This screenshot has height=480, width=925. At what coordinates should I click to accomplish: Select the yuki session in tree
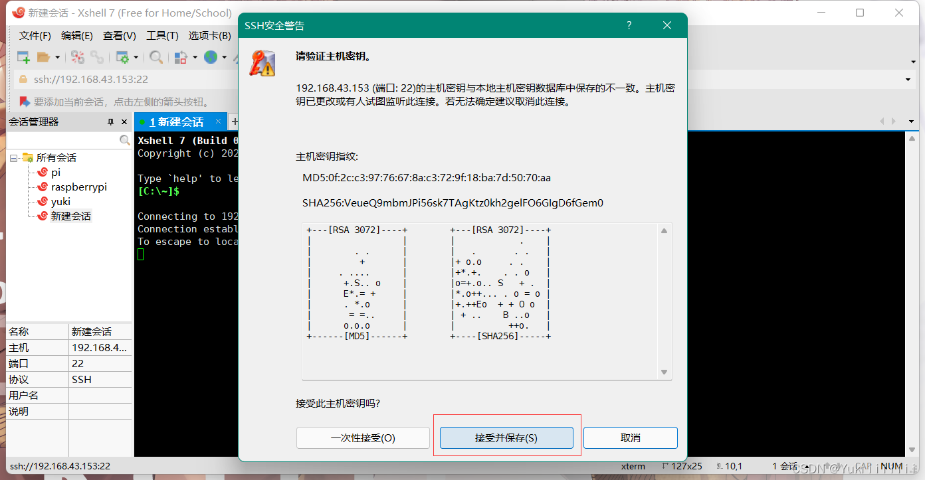point(60,202)
